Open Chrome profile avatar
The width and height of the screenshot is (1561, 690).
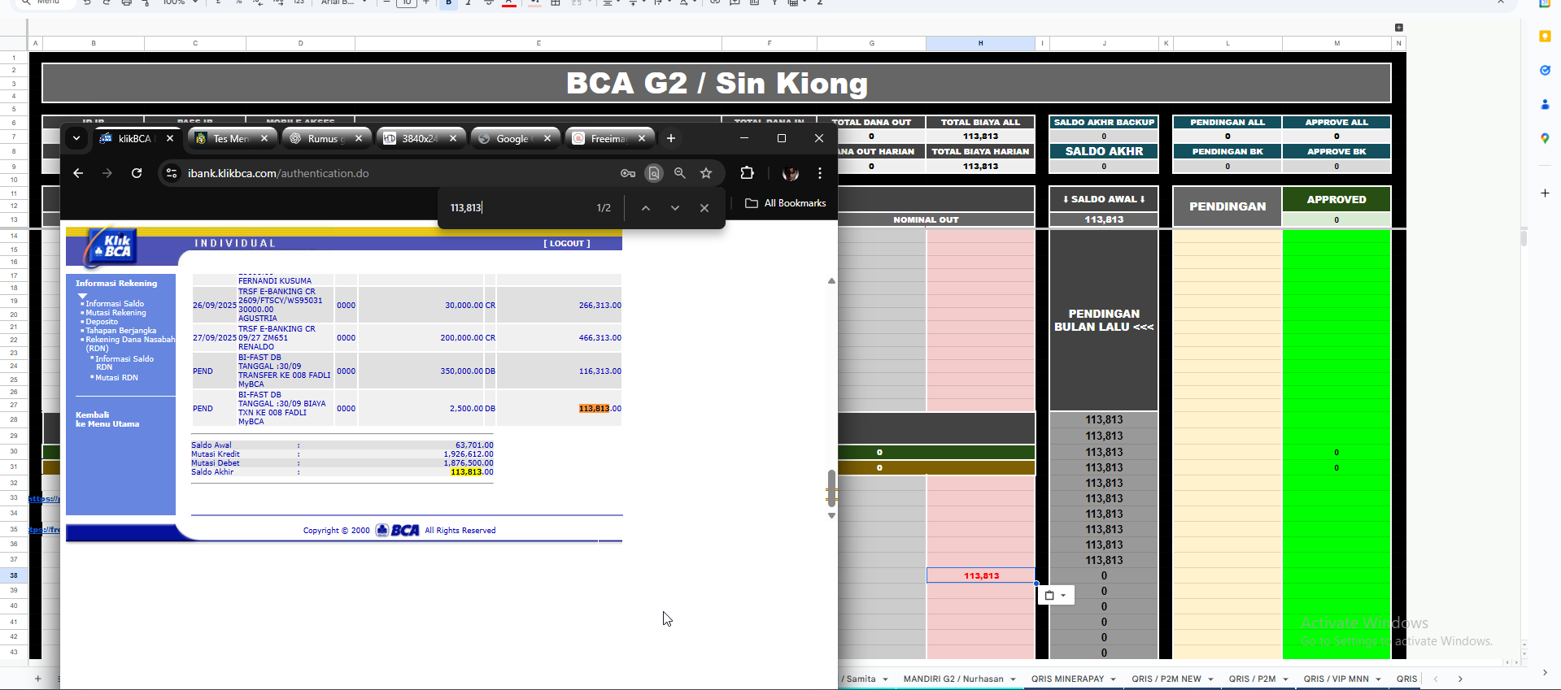point(790,173)
